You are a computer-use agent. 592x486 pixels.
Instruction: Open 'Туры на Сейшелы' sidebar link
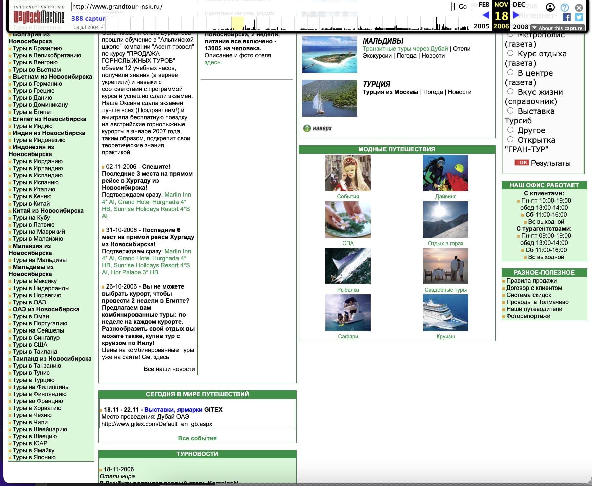click(38, 330)
